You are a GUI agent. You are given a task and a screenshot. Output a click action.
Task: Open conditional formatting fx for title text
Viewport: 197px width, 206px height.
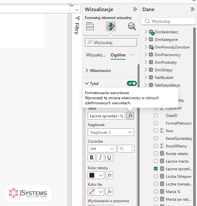coord(130,116)
